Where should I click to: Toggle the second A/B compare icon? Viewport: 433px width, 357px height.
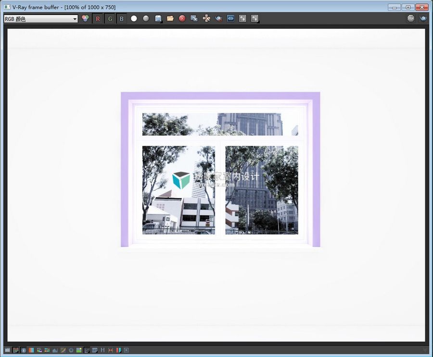click(x=255, y=18)
